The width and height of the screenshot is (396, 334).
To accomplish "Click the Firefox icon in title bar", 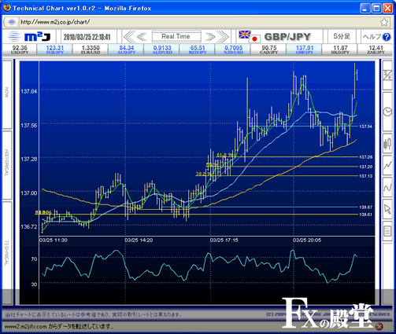I will click(x=7, y=8).
